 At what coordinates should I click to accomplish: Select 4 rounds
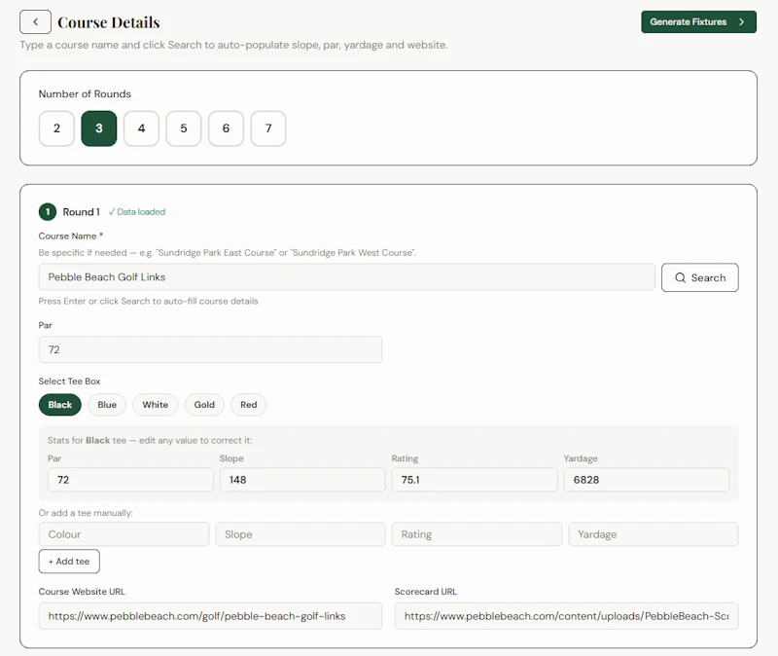click(x=141, y=128)
